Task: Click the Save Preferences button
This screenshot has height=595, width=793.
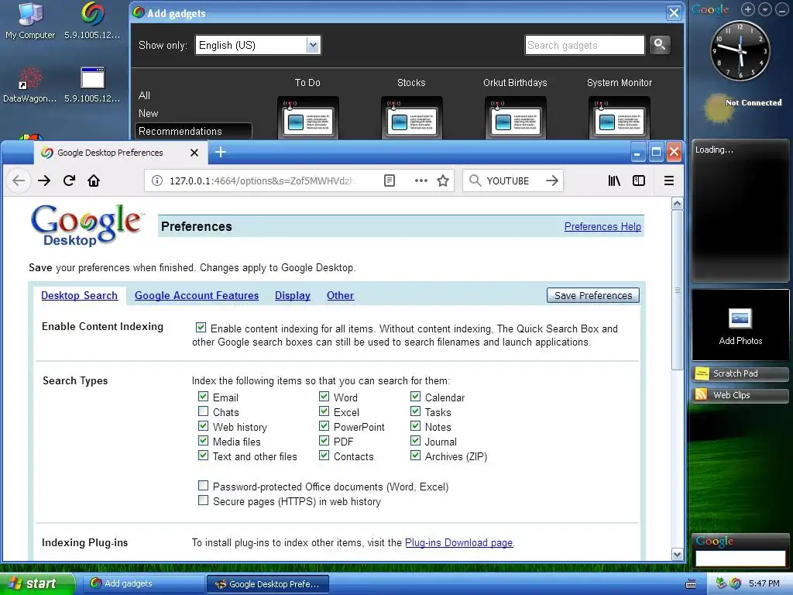Action: pos(592,295)
